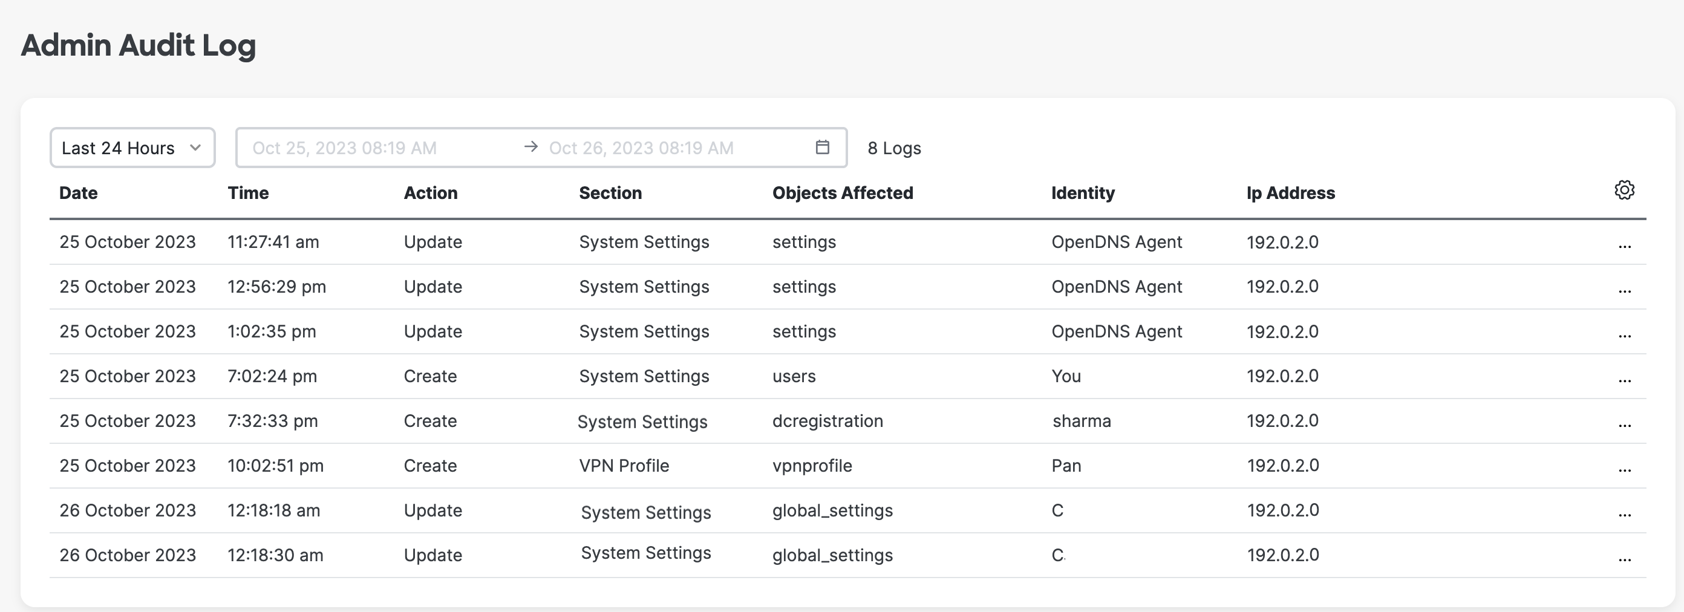Set end date Oct 26, 2023 08:19 AM
The image size is (1684, 612).
point(641,148)
